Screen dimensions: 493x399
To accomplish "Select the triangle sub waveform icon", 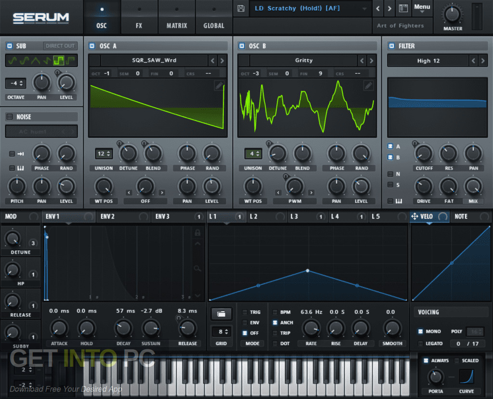I will [36, 60].
